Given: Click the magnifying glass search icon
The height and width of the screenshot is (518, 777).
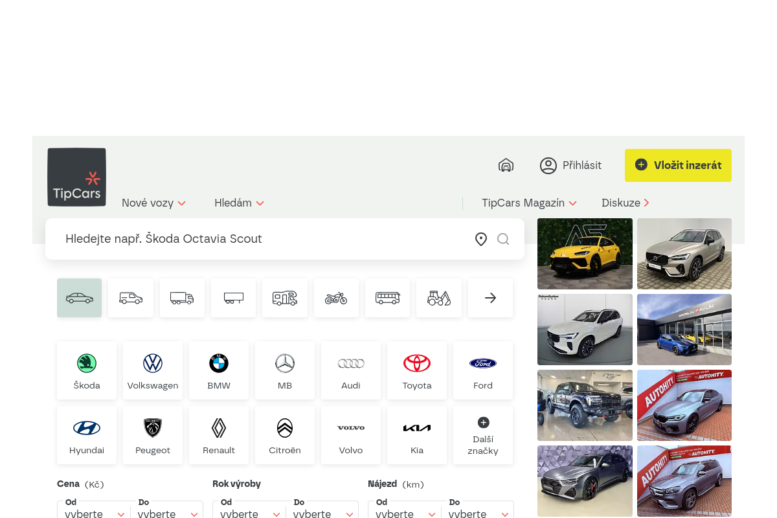Looking at the screenshot, I should click(x=503, y=239).
